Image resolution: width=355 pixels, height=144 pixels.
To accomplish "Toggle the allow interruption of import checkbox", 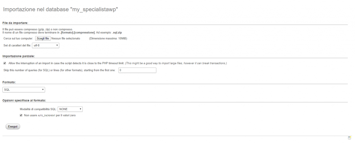I will click(5, 63).
